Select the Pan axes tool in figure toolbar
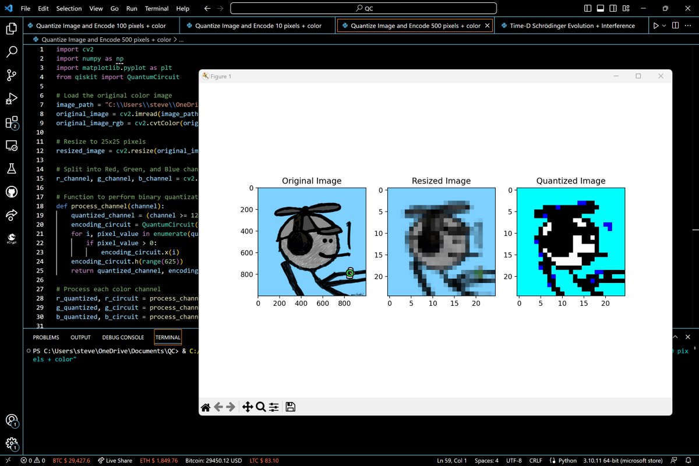 (x=247, y=407)
